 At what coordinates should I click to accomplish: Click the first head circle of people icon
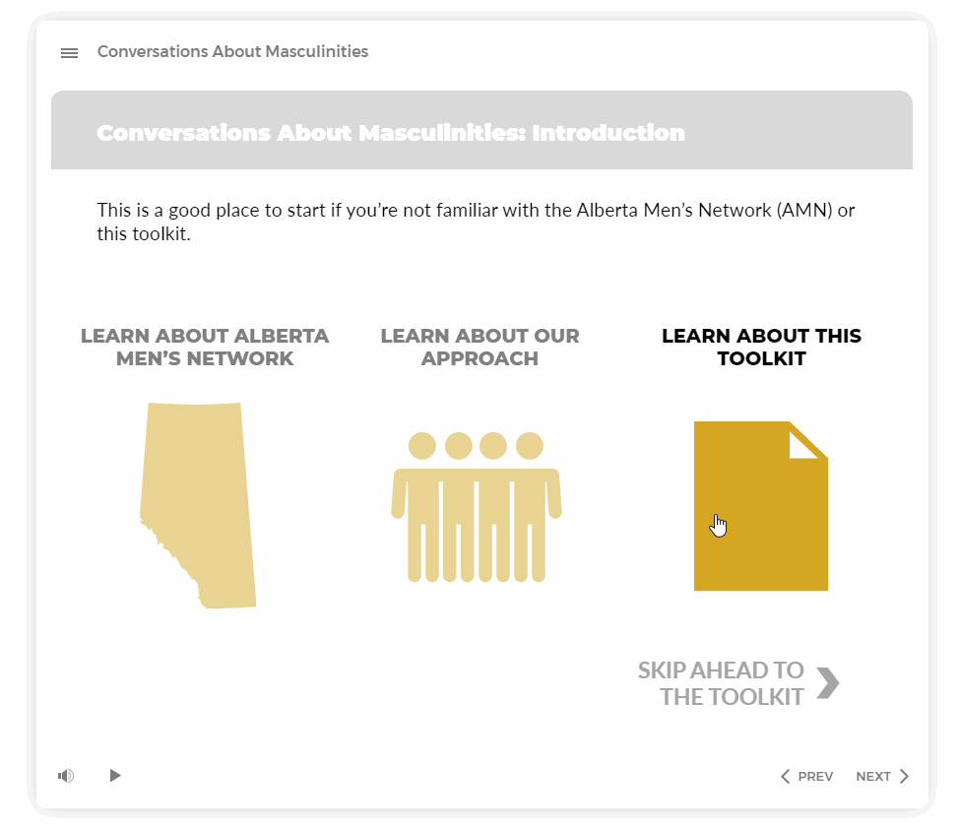(421, 446)
